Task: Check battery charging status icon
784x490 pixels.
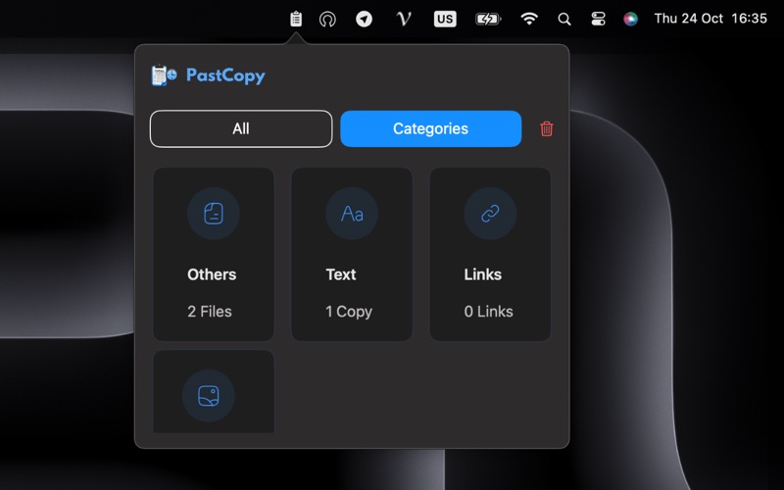Action: 488,19
